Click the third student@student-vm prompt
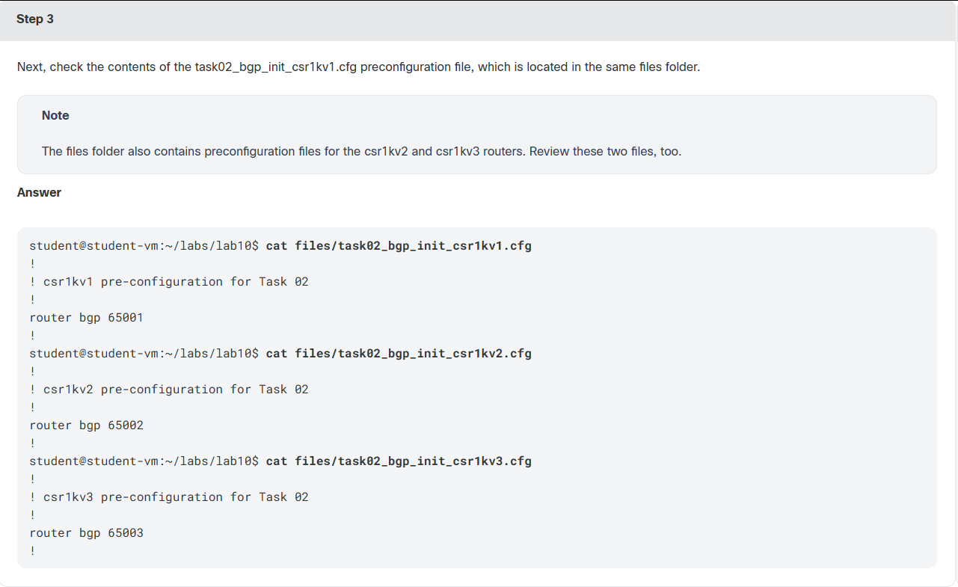This screenshot has height=587, width=958. pos(144,461)
